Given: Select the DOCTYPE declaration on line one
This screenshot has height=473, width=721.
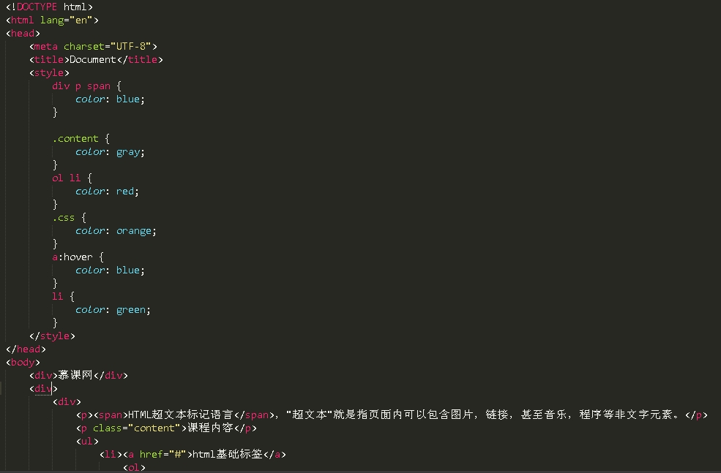Looking at the screenshot, I should [x=42, y=7].
